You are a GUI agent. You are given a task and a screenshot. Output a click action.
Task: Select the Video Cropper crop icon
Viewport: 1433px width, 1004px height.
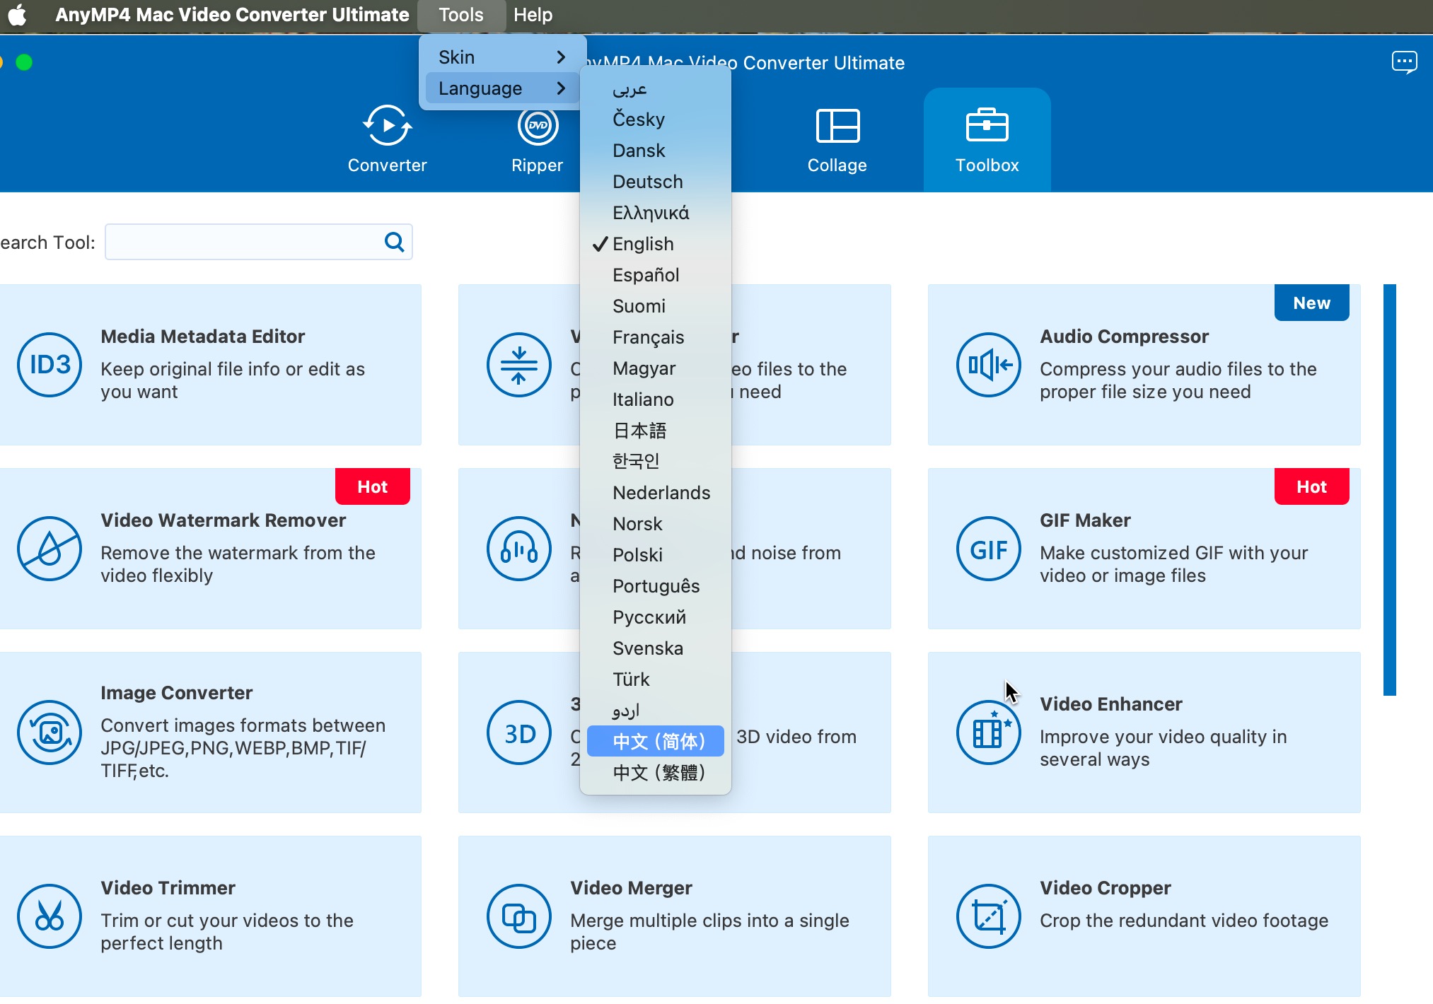point(988,916)
